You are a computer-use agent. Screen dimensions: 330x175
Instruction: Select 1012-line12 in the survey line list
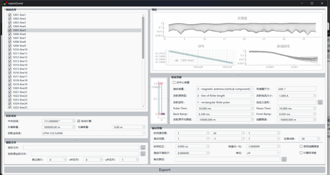click(x=20, y=57)
